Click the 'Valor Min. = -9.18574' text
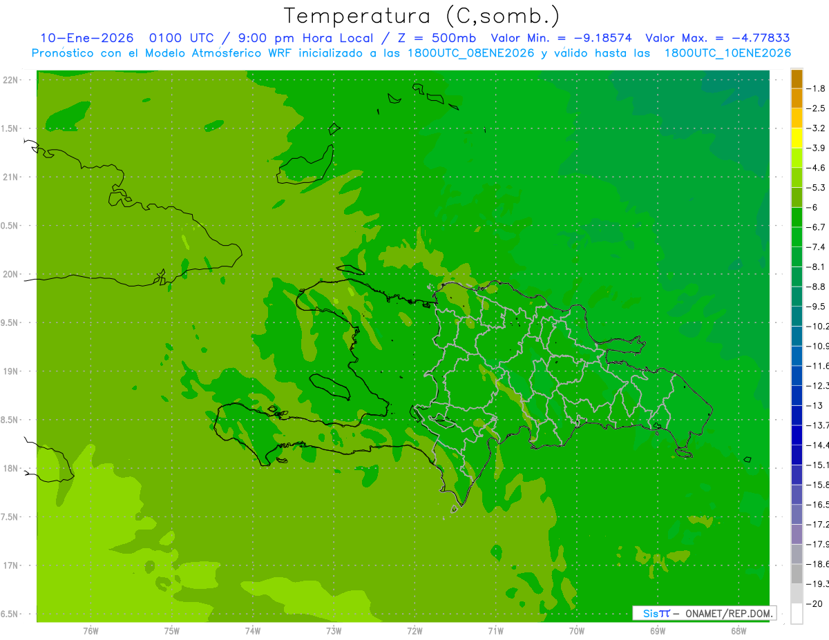Image resolution: width=829 pixels, height=640 pixels. pos(561,38)
